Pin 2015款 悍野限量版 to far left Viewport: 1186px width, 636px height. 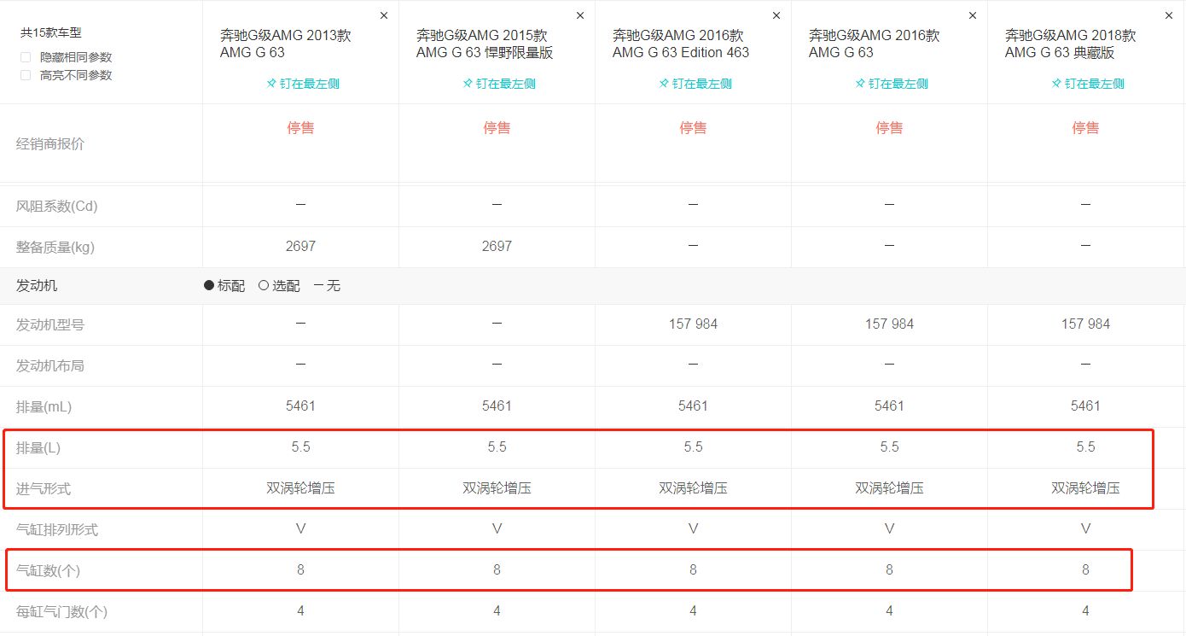pos(499,84)
